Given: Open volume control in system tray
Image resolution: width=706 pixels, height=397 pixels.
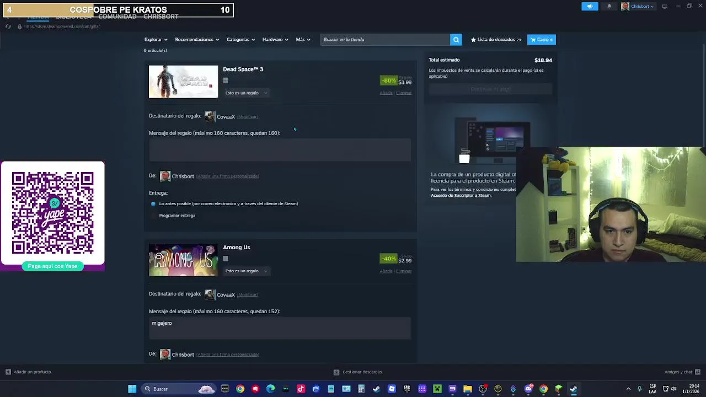Looking at the screenshot, I should 673,389.
